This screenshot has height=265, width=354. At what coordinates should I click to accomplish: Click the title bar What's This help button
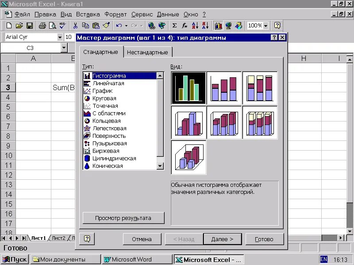coord(274,38)
